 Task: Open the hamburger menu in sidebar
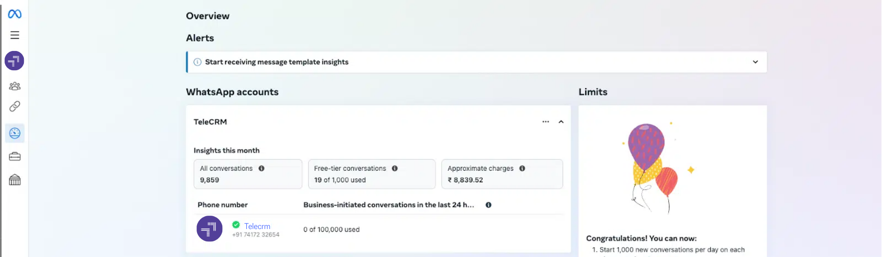[x=15, y=35]
